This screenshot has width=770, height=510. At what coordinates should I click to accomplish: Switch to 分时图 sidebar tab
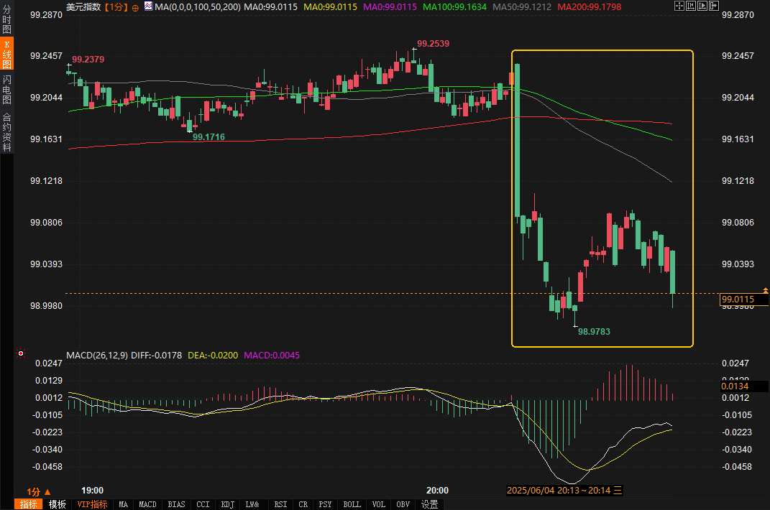coord(7,18)
